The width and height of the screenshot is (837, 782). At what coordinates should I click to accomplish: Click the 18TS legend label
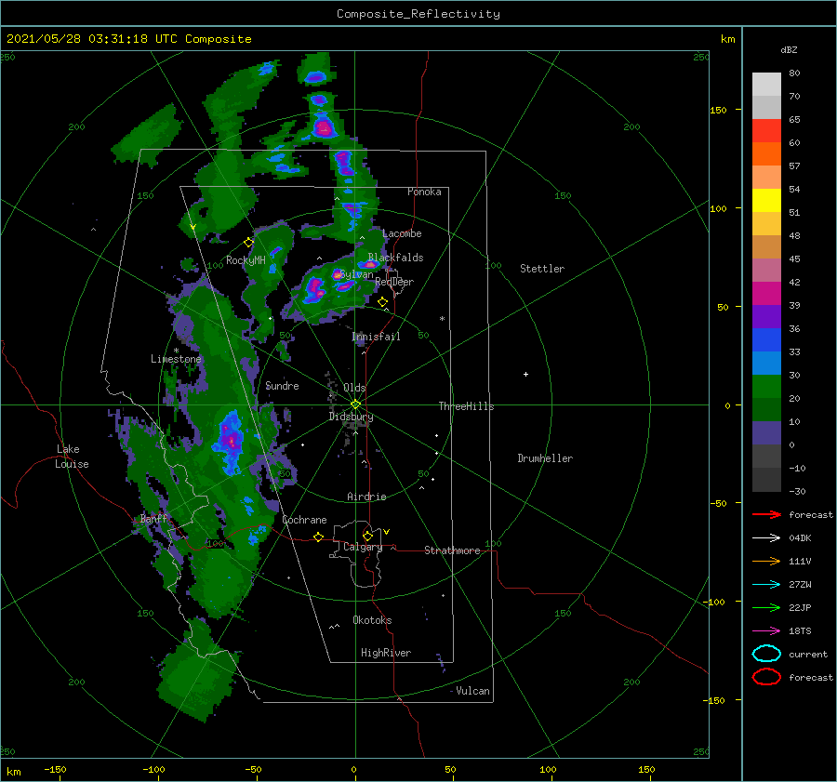coord(800,631)
